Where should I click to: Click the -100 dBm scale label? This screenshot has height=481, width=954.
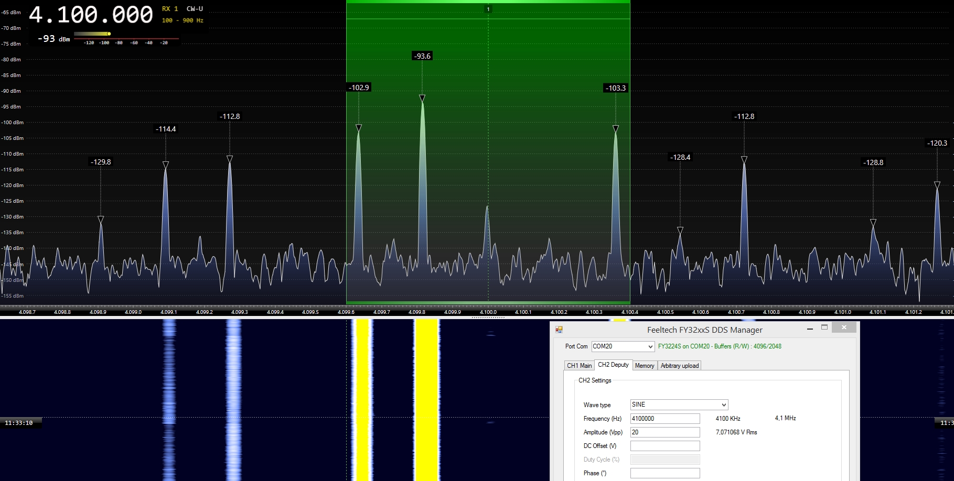pos(12,123)
